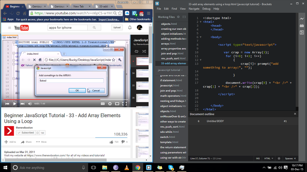Toggle playlist loop icon
Screen dimensions: 307x172
click(x=136, y=51)
